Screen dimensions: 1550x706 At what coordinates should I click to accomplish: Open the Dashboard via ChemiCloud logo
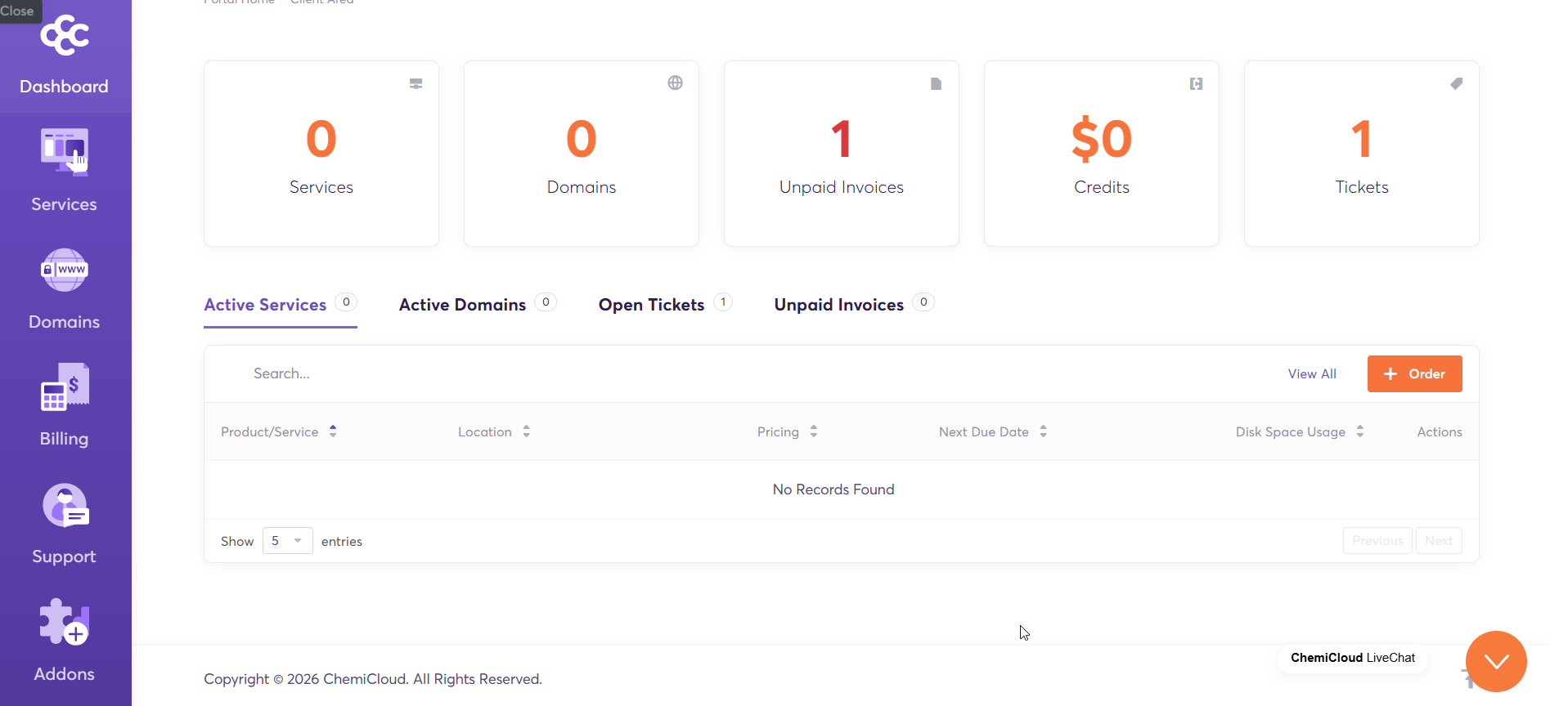click(x=65, y=35)
